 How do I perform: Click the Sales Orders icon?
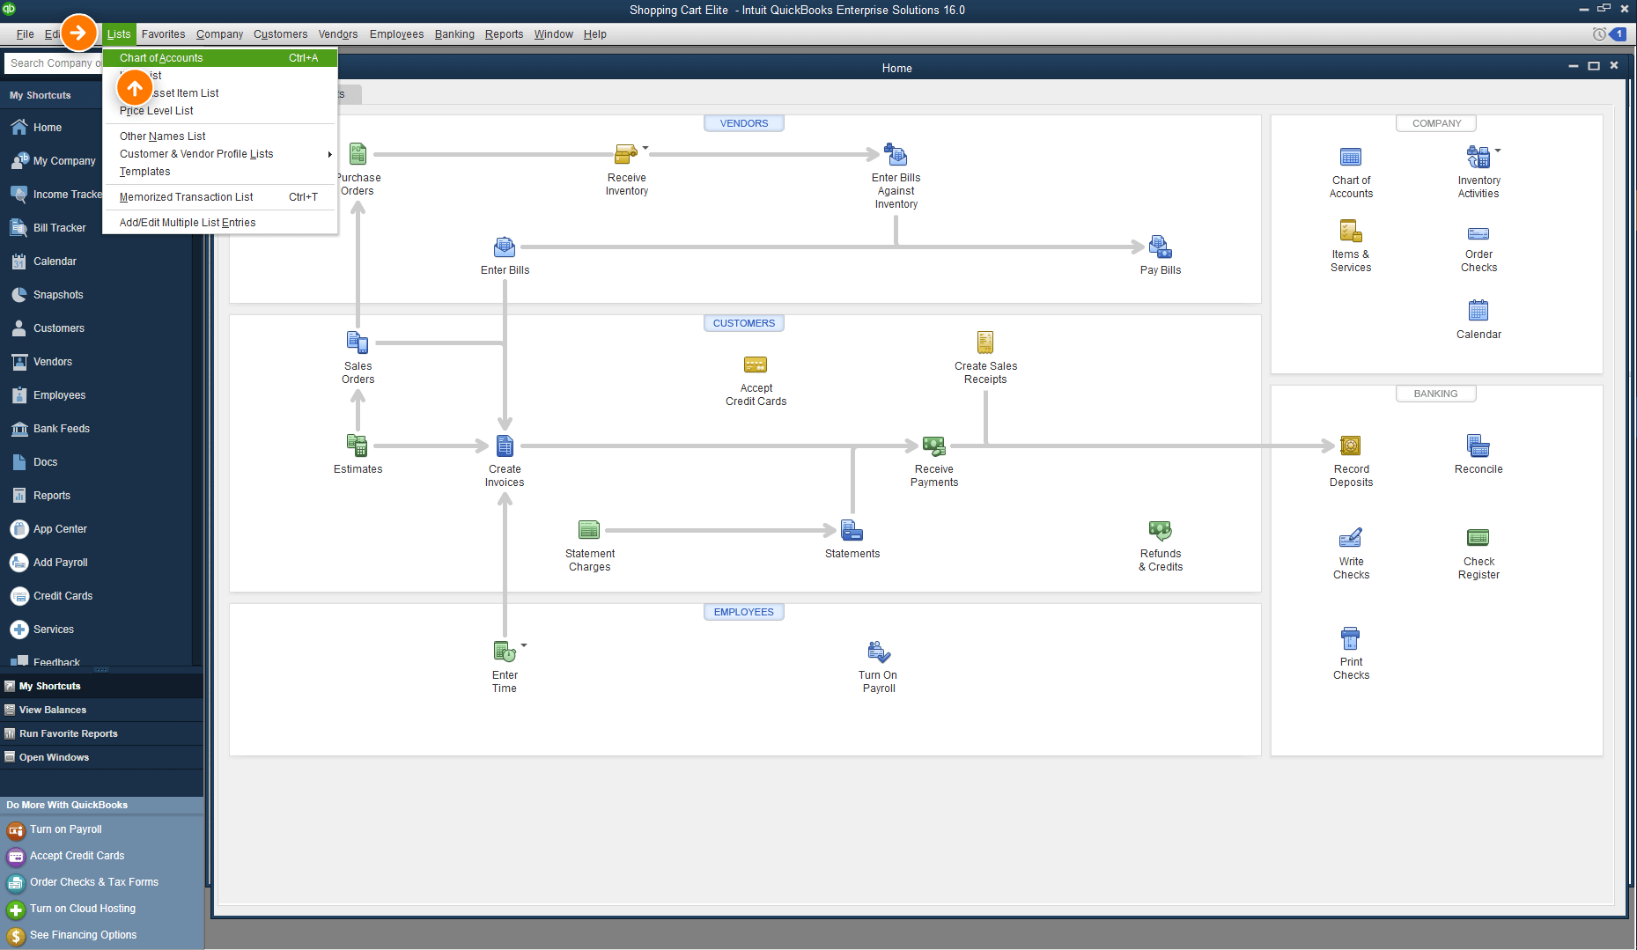358,342
